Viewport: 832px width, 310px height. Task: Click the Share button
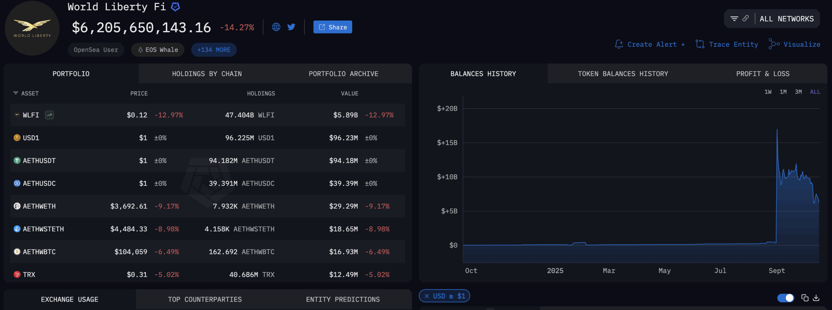[332, 27]
